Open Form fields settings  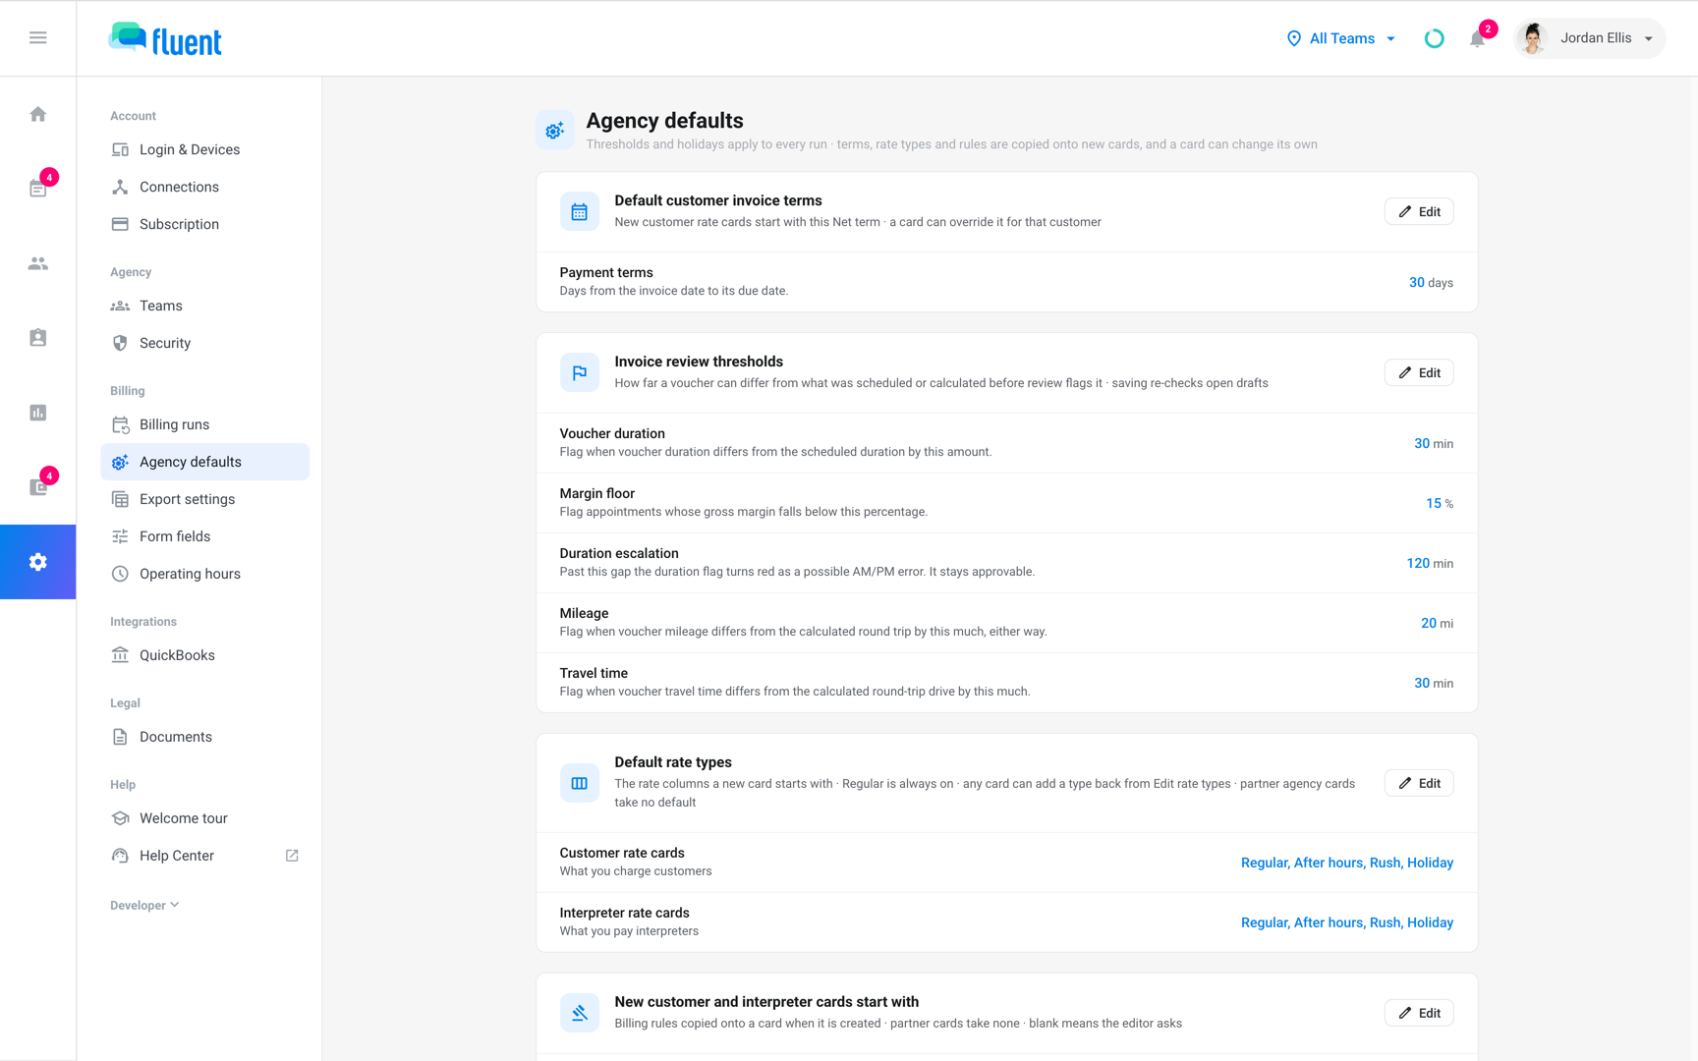click(x=204, y=536)
